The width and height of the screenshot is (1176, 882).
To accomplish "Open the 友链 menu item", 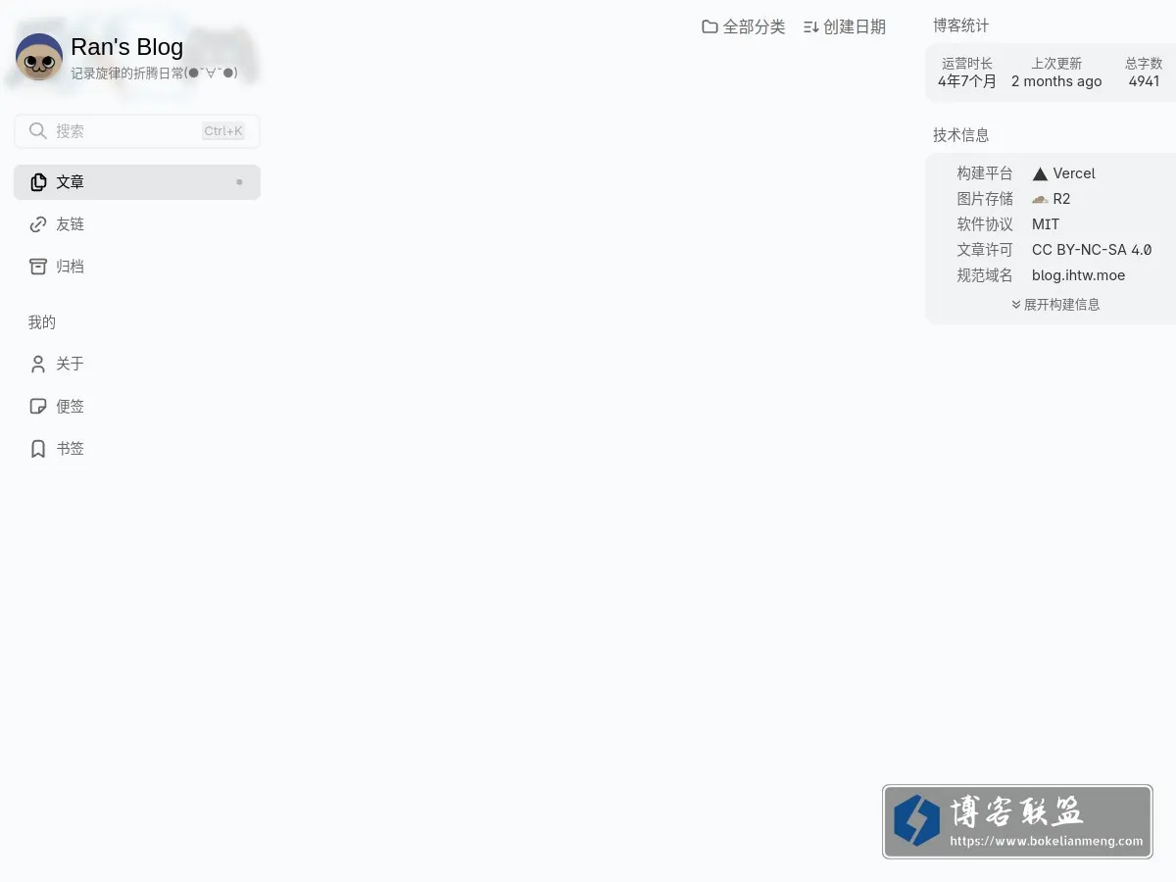I will [137, 224].
